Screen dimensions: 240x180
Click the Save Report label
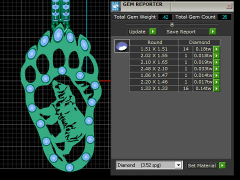click(187, 31)
